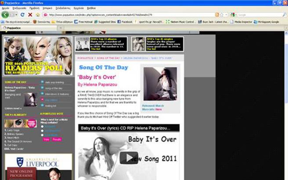Select second radio option in the poll
This screenshot has width=288, height=180.
click(42, 130)
